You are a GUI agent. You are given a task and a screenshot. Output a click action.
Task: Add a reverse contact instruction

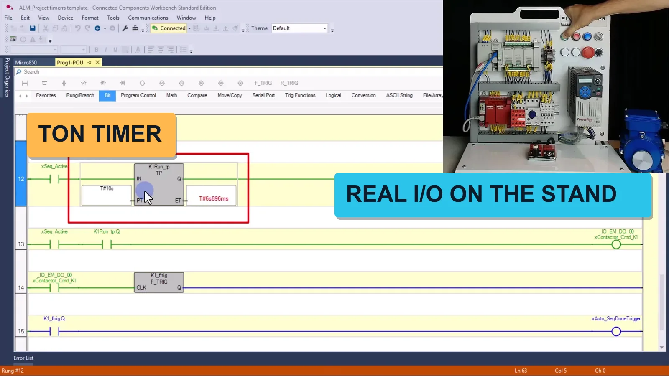(84, 83)
